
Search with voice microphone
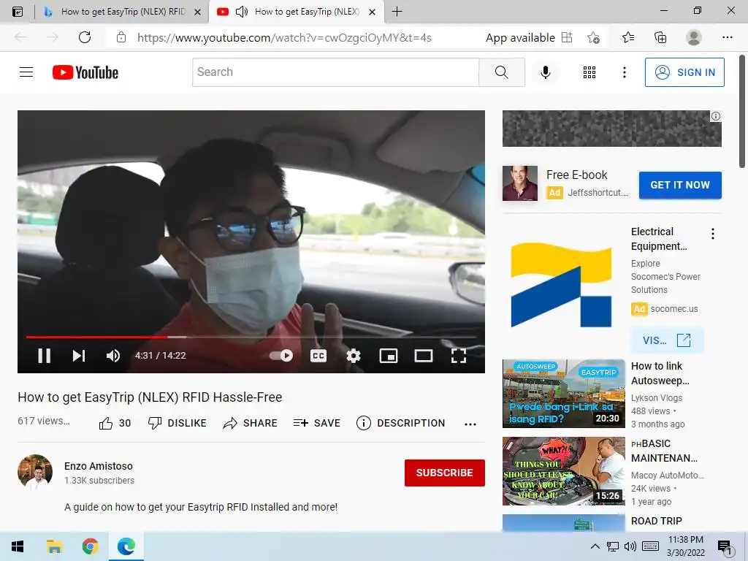[545, 72]
